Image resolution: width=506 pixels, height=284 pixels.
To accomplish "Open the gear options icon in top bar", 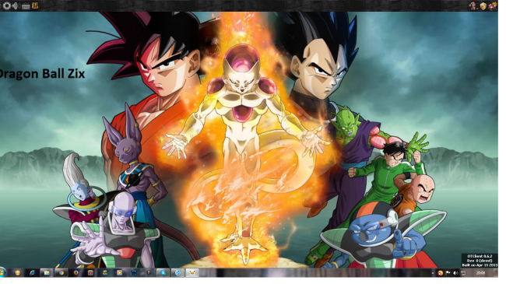I will point(6,5).
